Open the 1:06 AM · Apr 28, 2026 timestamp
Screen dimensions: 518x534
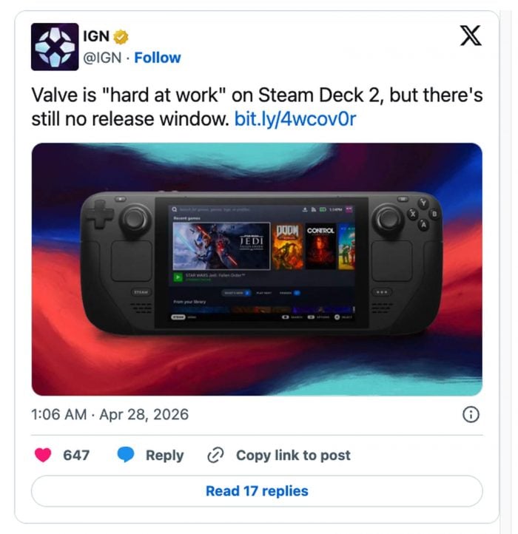(110, 414)
